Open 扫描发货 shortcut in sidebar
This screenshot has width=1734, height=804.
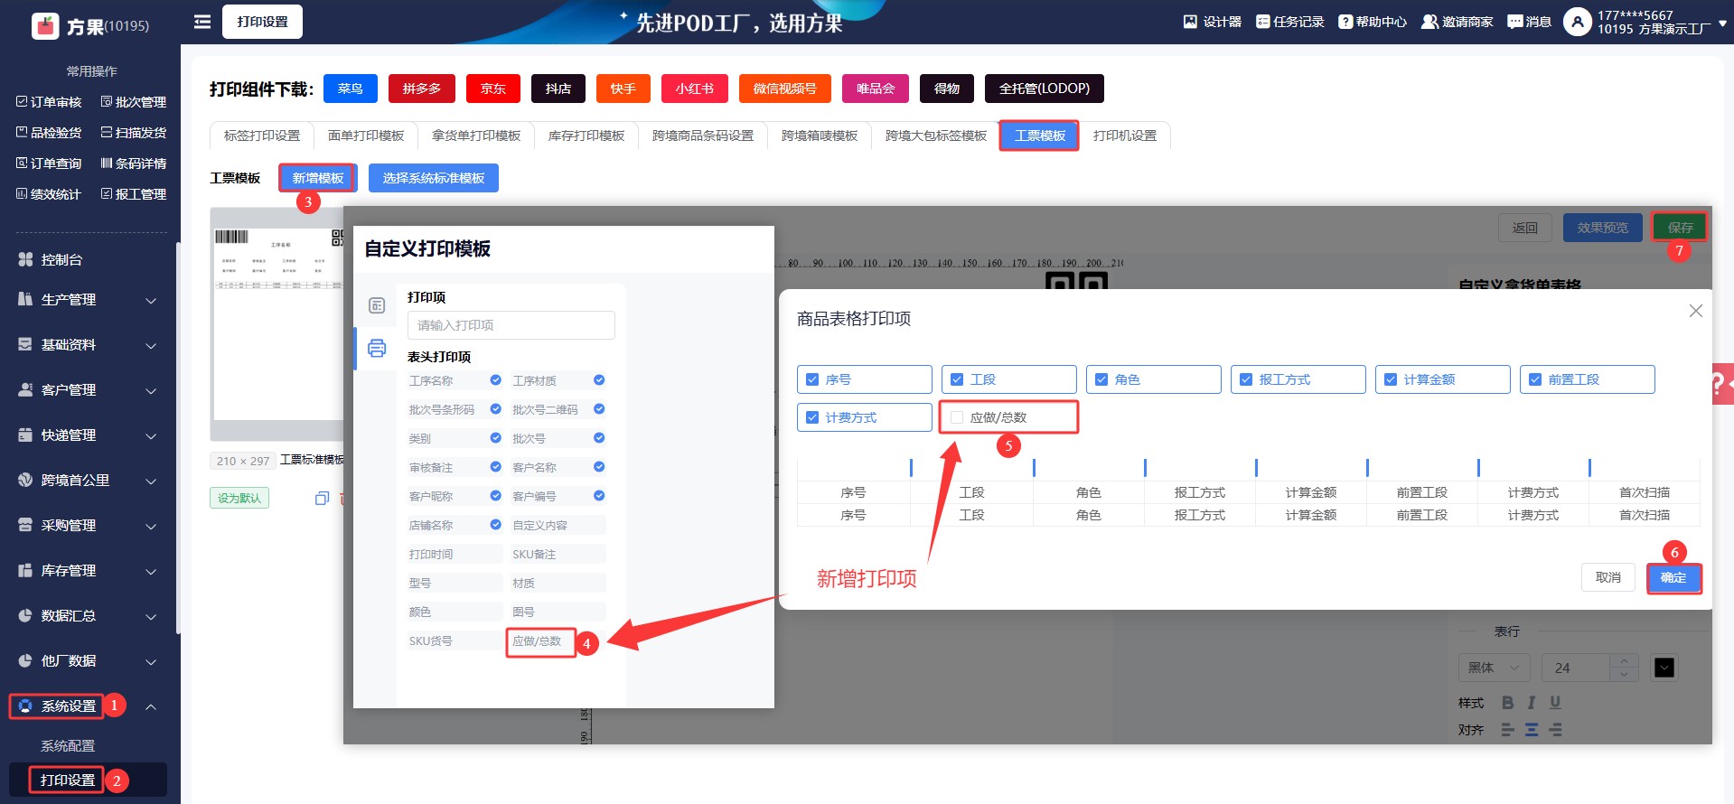(134, 133)
